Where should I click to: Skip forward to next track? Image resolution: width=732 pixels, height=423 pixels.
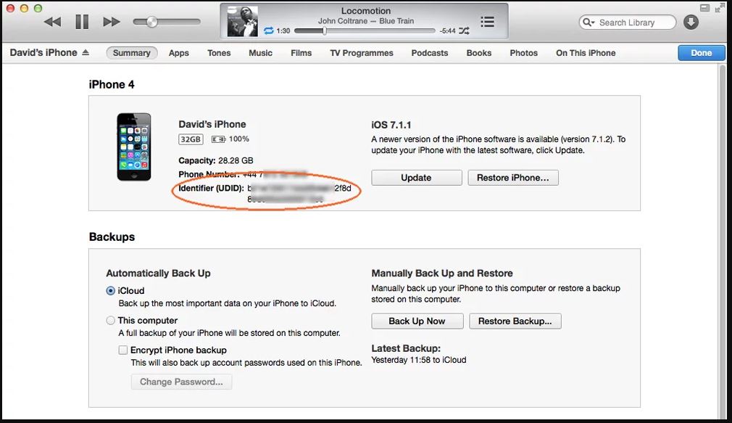pos(112,22)
